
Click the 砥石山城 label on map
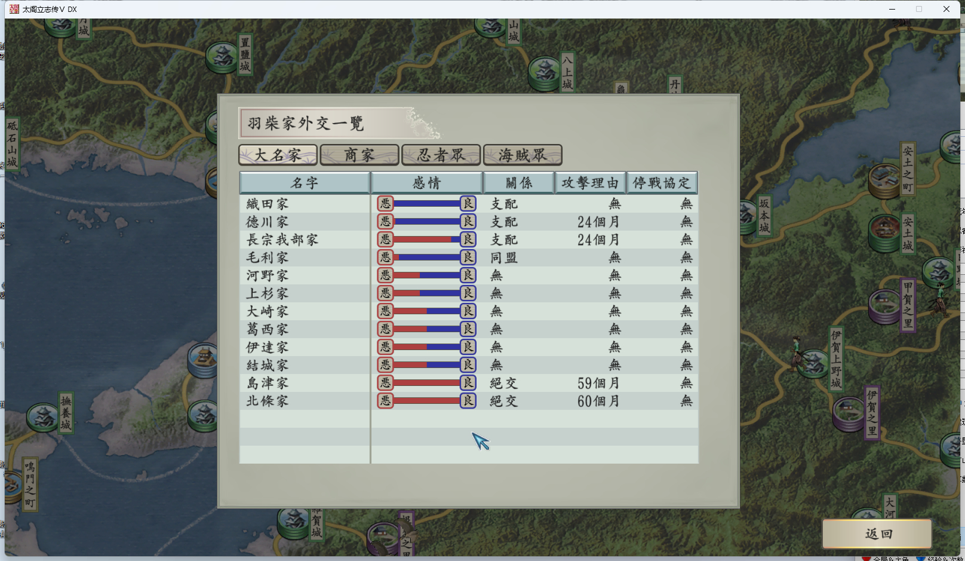[12, 143]
